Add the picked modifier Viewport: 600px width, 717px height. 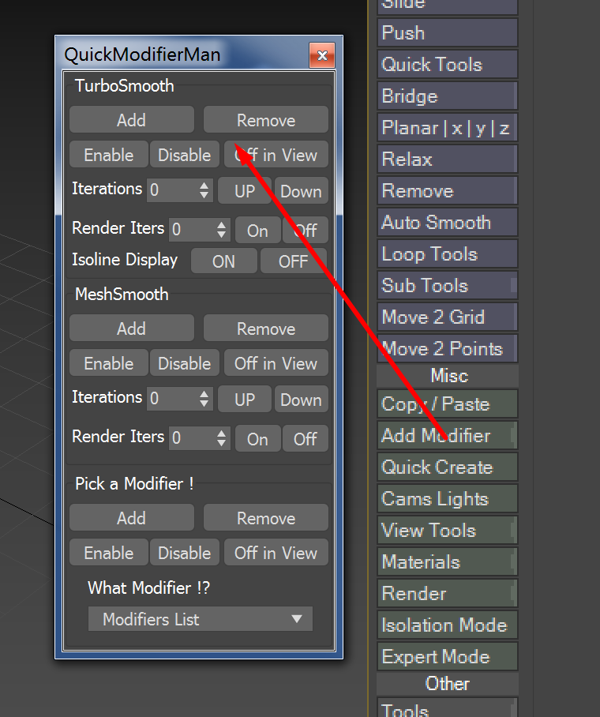click(132, 518)
